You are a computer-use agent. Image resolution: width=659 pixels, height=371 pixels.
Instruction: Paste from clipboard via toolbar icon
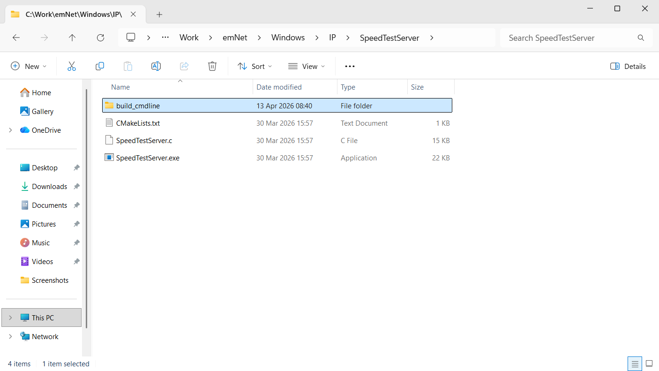pos(127,66)
